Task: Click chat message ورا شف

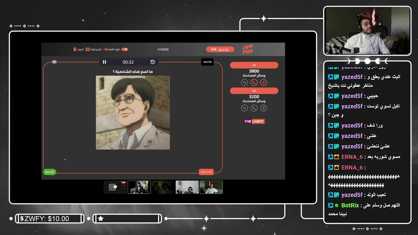Action: tap(375, 126)
